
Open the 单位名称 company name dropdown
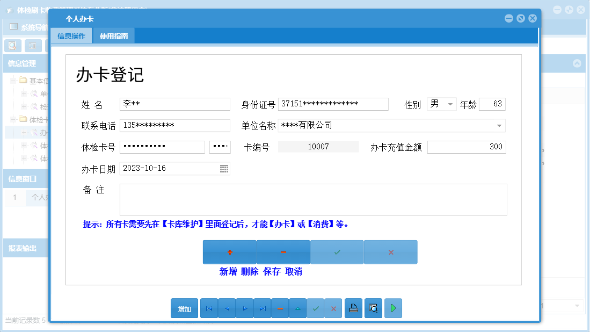500,125
